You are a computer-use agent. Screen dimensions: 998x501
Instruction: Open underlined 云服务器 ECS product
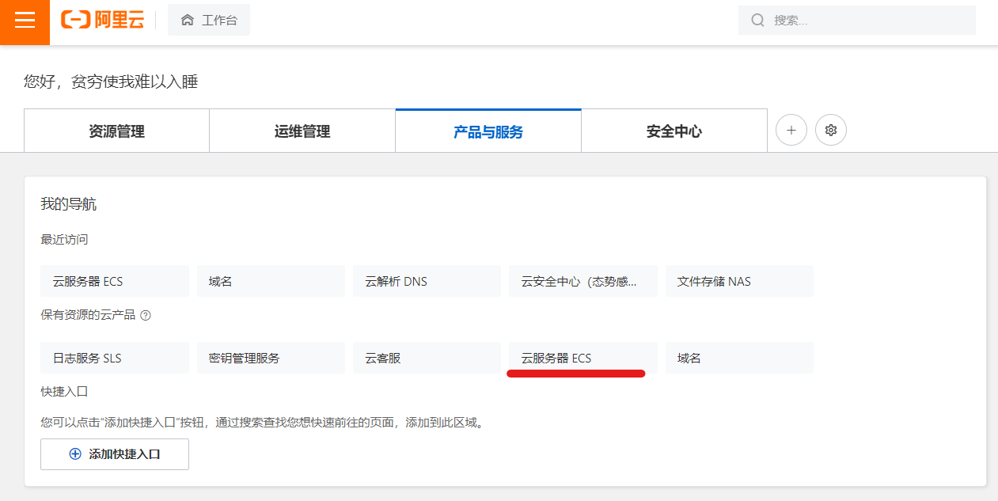click(582, 358)
